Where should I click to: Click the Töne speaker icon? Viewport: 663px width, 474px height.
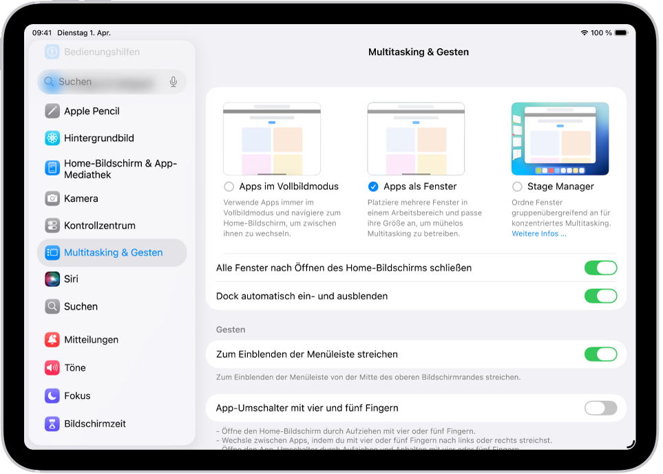52,368
